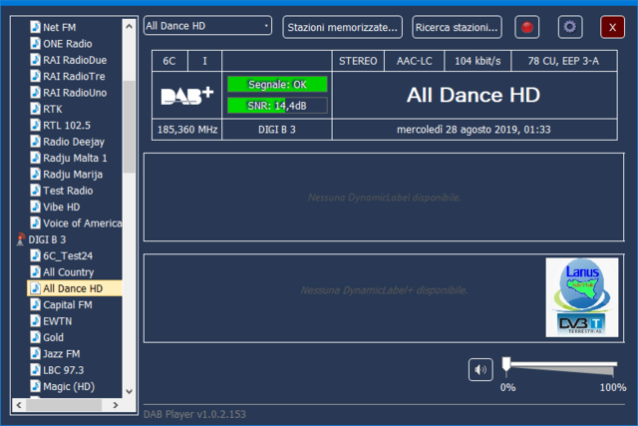This screenshot has width=638, height=426.
Task: Click the AAC-LC codec cell
Action: tap(415, 61)
